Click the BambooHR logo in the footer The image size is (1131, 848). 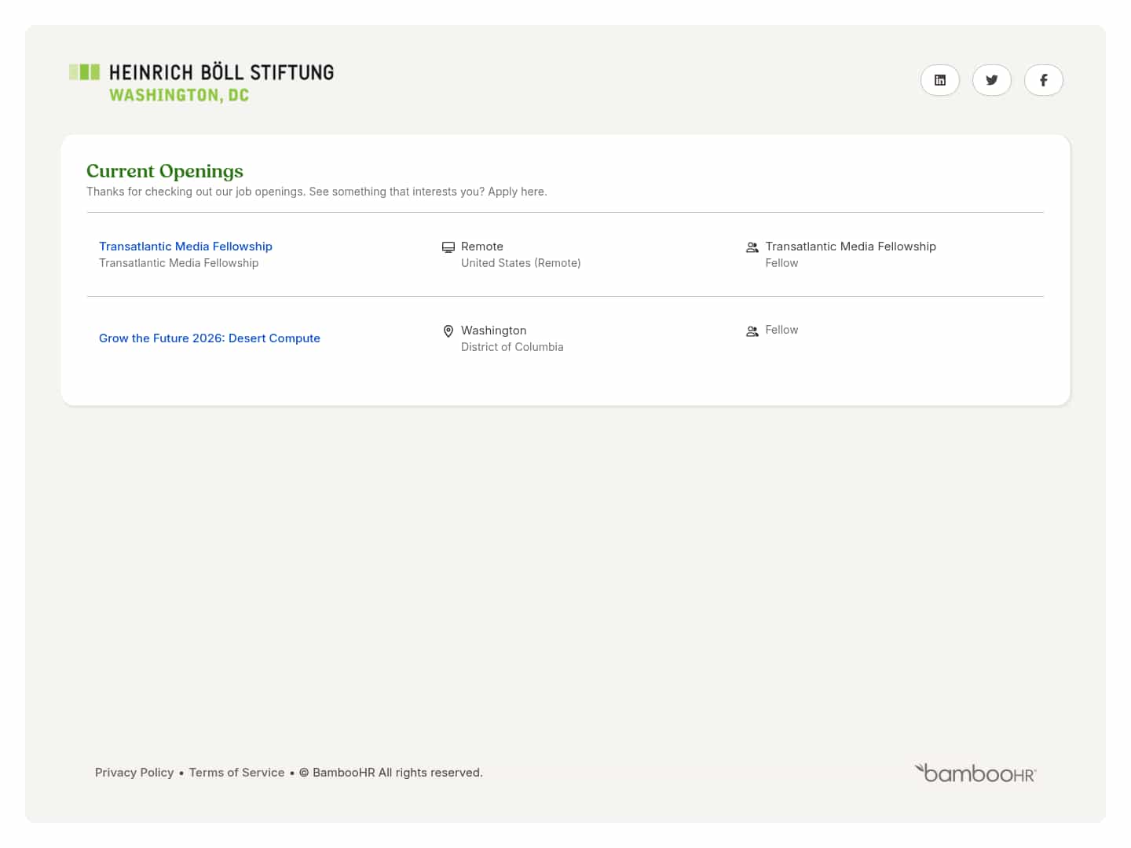click(975, 773)
